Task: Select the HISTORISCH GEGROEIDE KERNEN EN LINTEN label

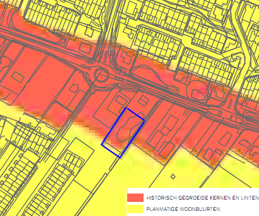Action: (x=203, y=198)
